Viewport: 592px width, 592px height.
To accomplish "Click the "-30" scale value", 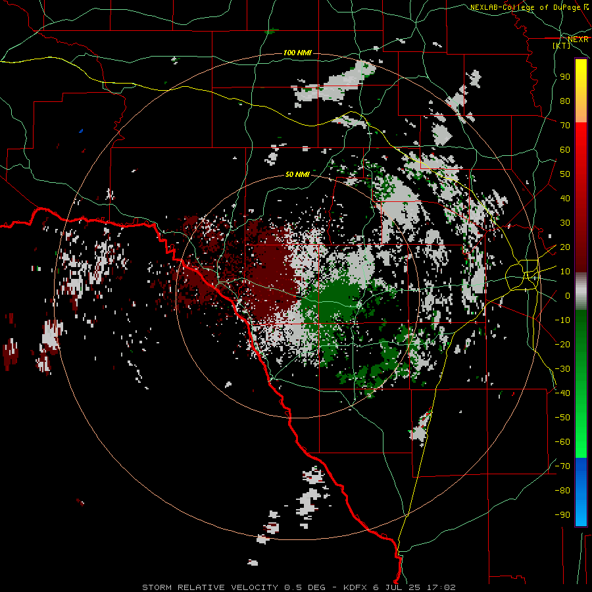I will point(562,369).
